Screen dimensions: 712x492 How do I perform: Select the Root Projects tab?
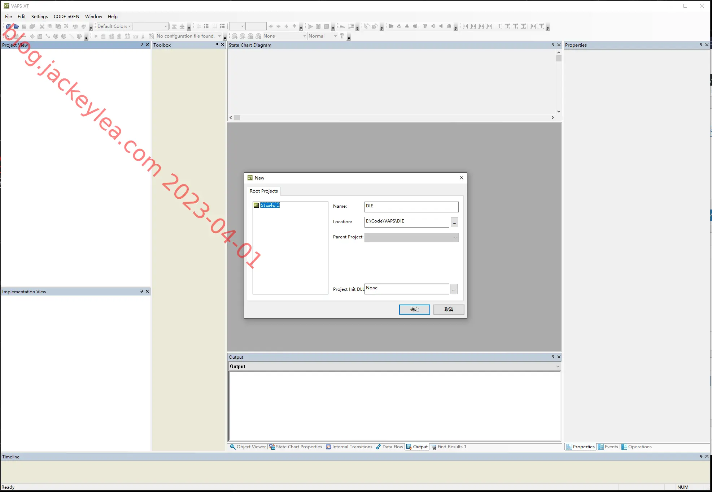coord(264,191)
